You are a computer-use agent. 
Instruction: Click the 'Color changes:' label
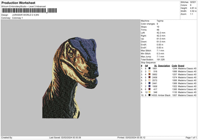tap(148, 24)
